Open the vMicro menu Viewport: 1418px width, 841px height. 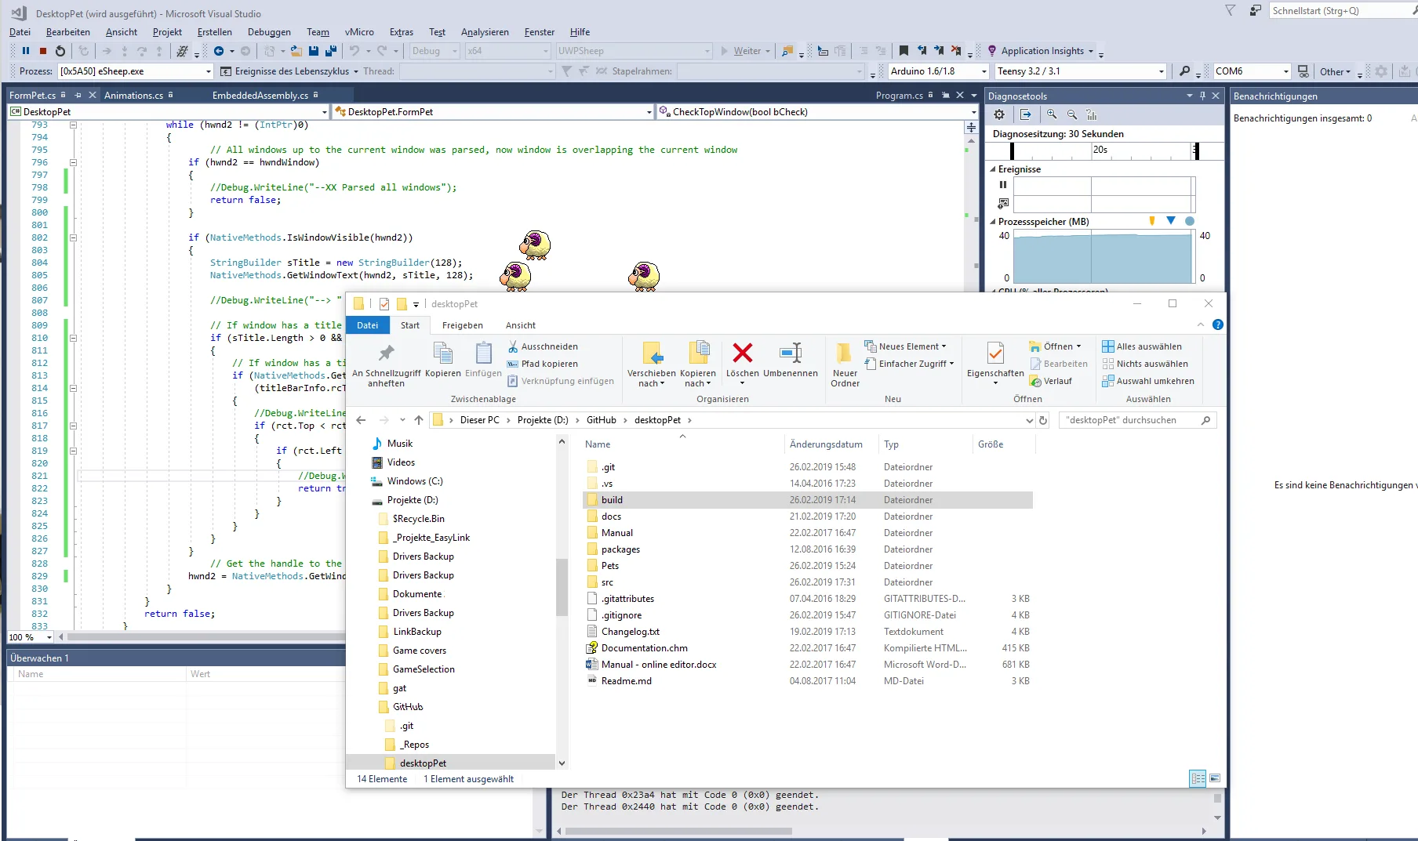(x=359, y=32)
